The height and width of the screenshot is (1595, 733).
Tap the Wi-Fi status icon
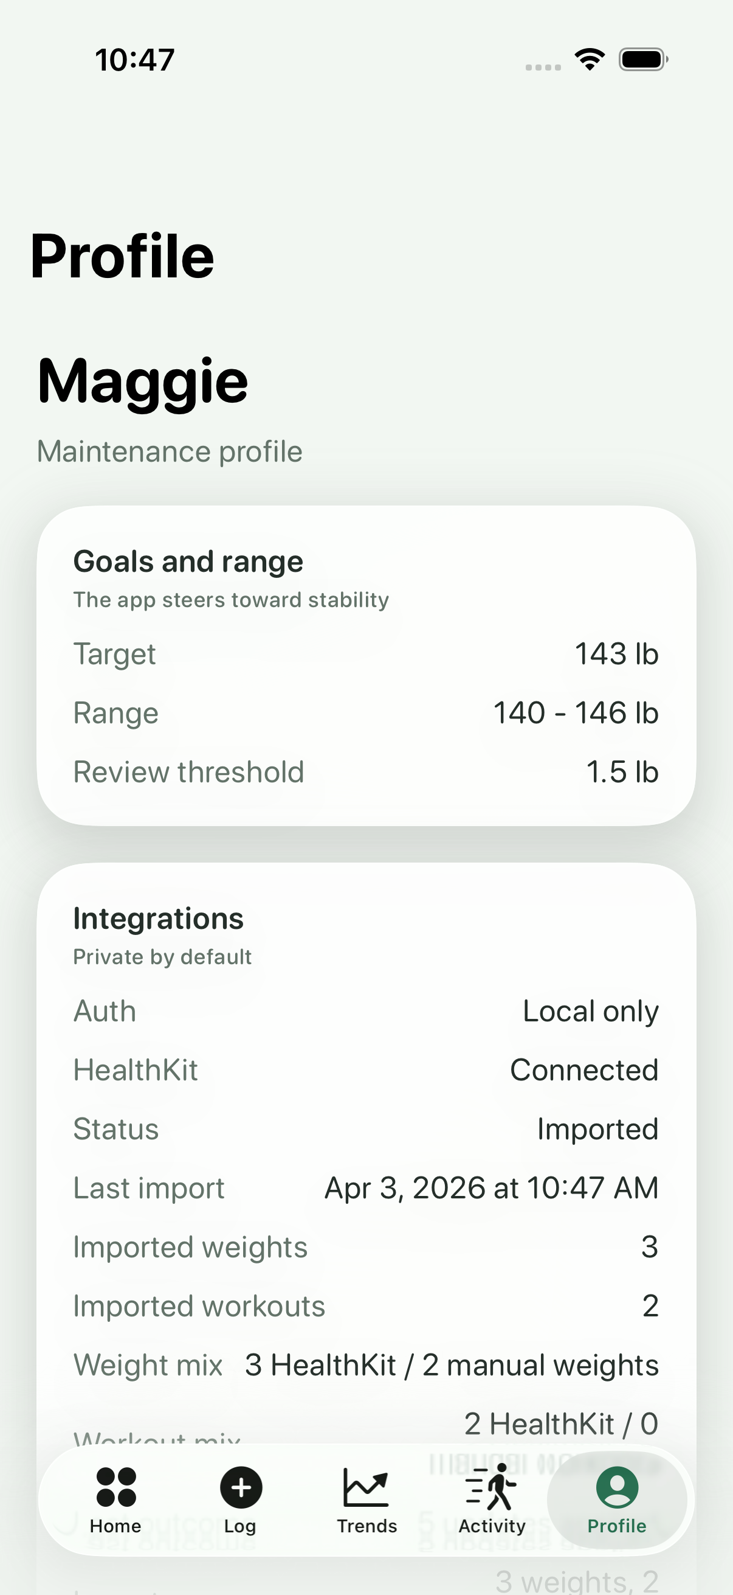click(x=590, y=60)
